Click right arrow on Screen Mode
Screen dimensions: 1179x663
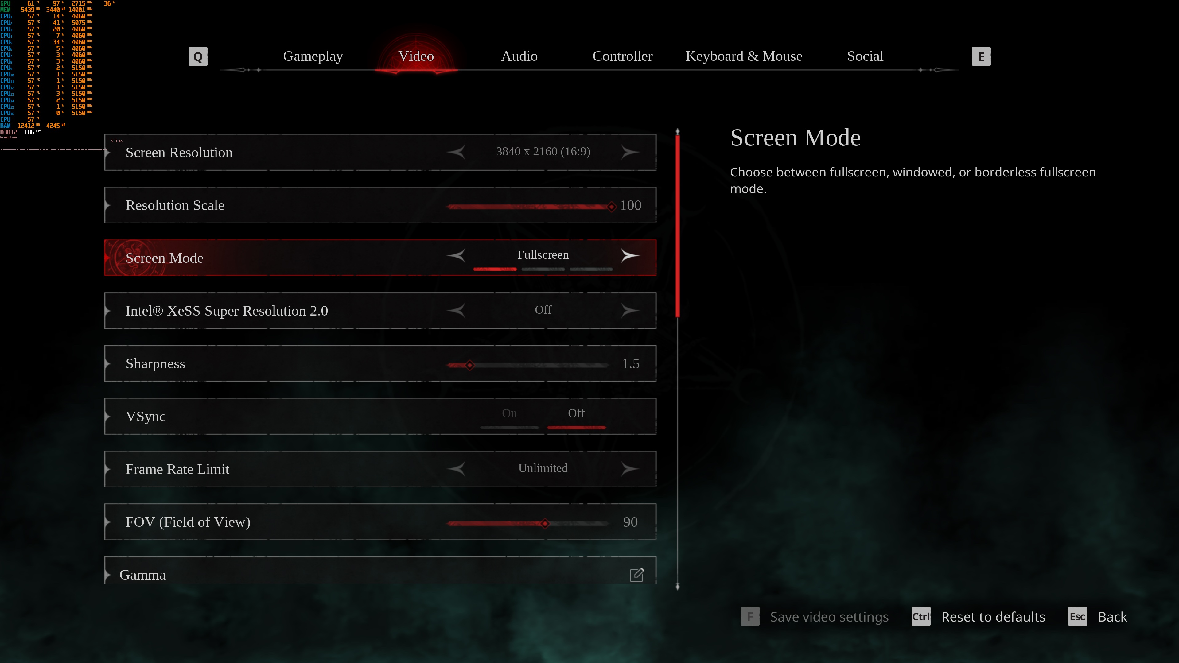pos(630,255)
